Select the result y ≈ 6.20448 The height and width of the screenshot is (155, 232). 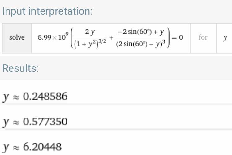coord(32,146)
